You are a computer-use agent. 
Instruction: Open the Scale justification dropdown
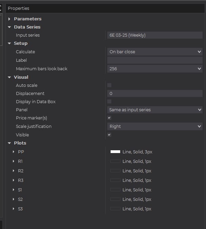click(x=155, y=126)
